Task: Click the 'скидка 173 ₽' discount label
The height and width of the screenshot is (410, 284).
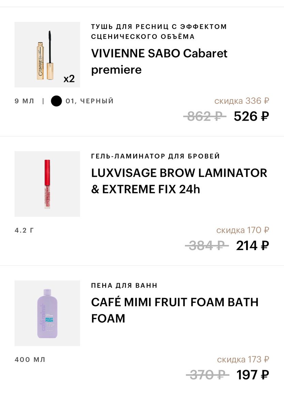Action: (243, 359)
